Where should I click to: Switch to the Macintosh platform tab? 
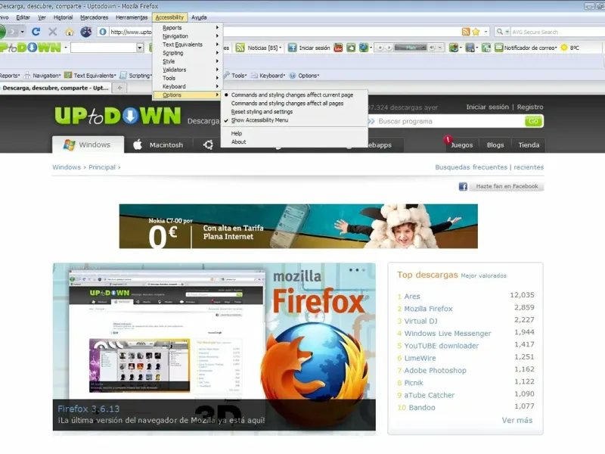click(x=159, y=145)
